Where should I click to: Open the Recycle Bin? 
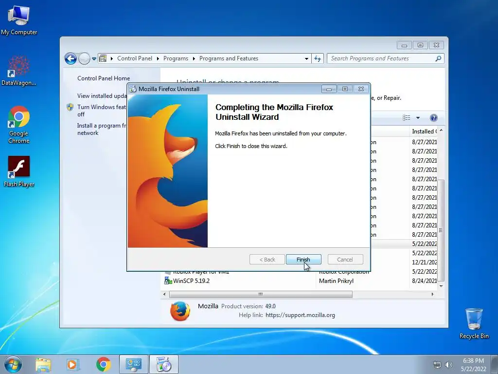coord(474,323)
